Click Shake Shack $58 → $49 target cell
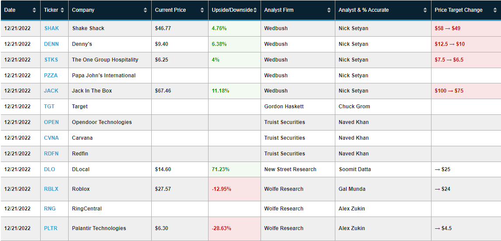Viewport: 501px width, 241px height. pos(448,28)
